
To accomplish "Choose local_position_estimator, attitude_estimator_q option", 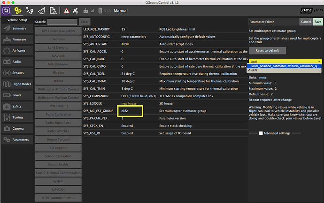I will [x=284, y=66].
